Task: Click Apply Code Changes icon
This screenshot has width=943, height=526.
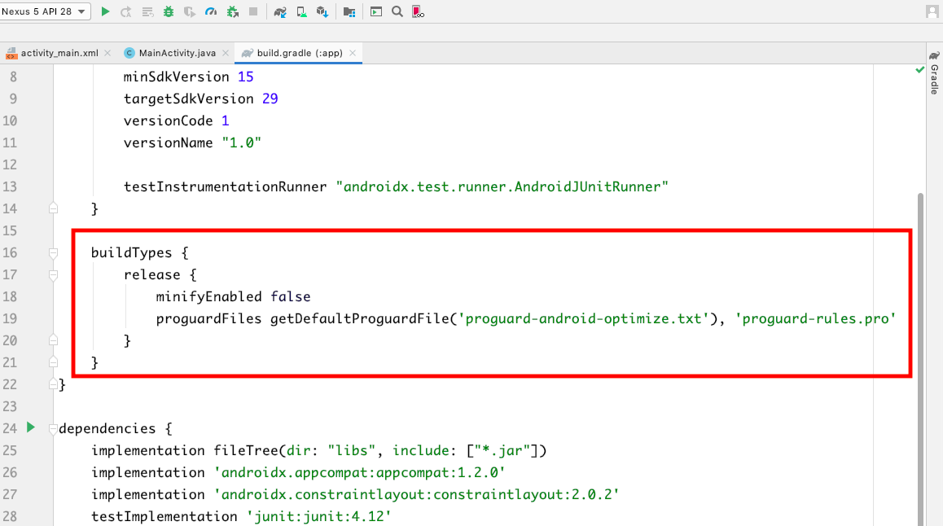Action: 147,11
